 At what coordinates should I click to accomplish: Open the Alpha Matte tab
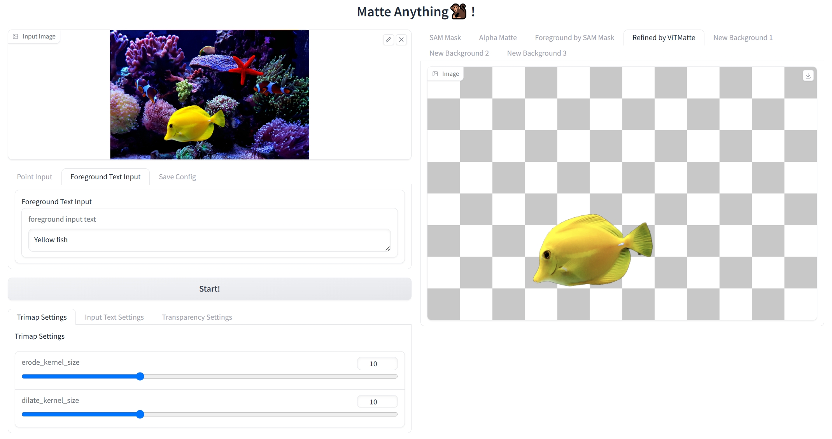pyautogui.click(x=497, y=38)
